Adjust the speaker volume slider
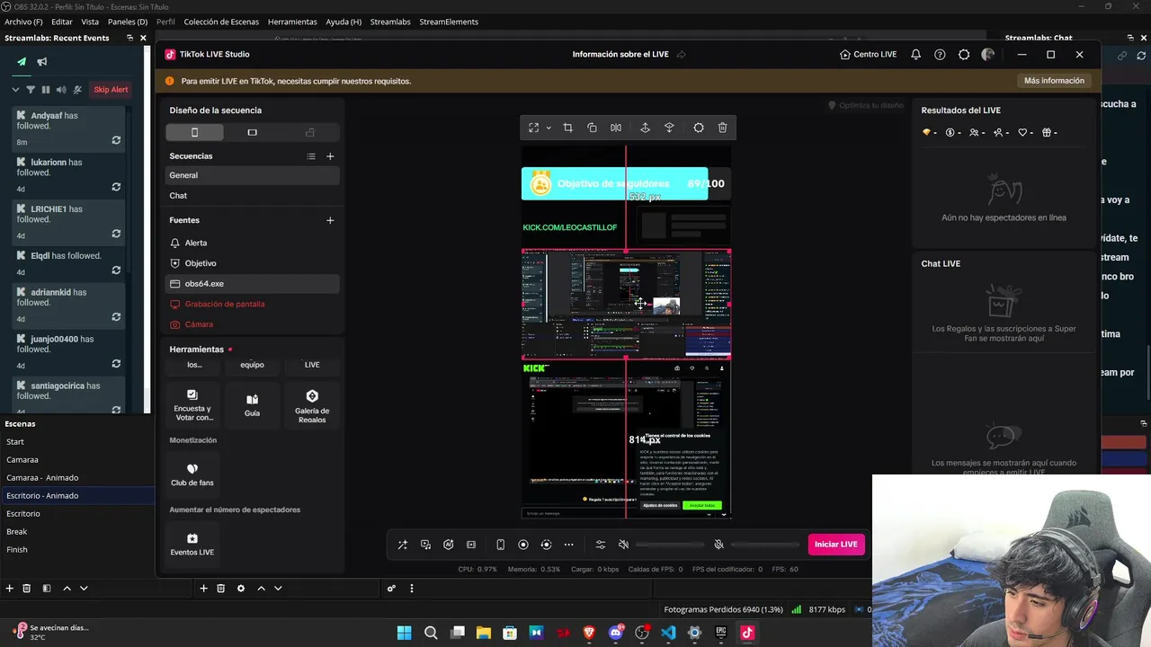 pyautogui.click(x=670, y=545)
